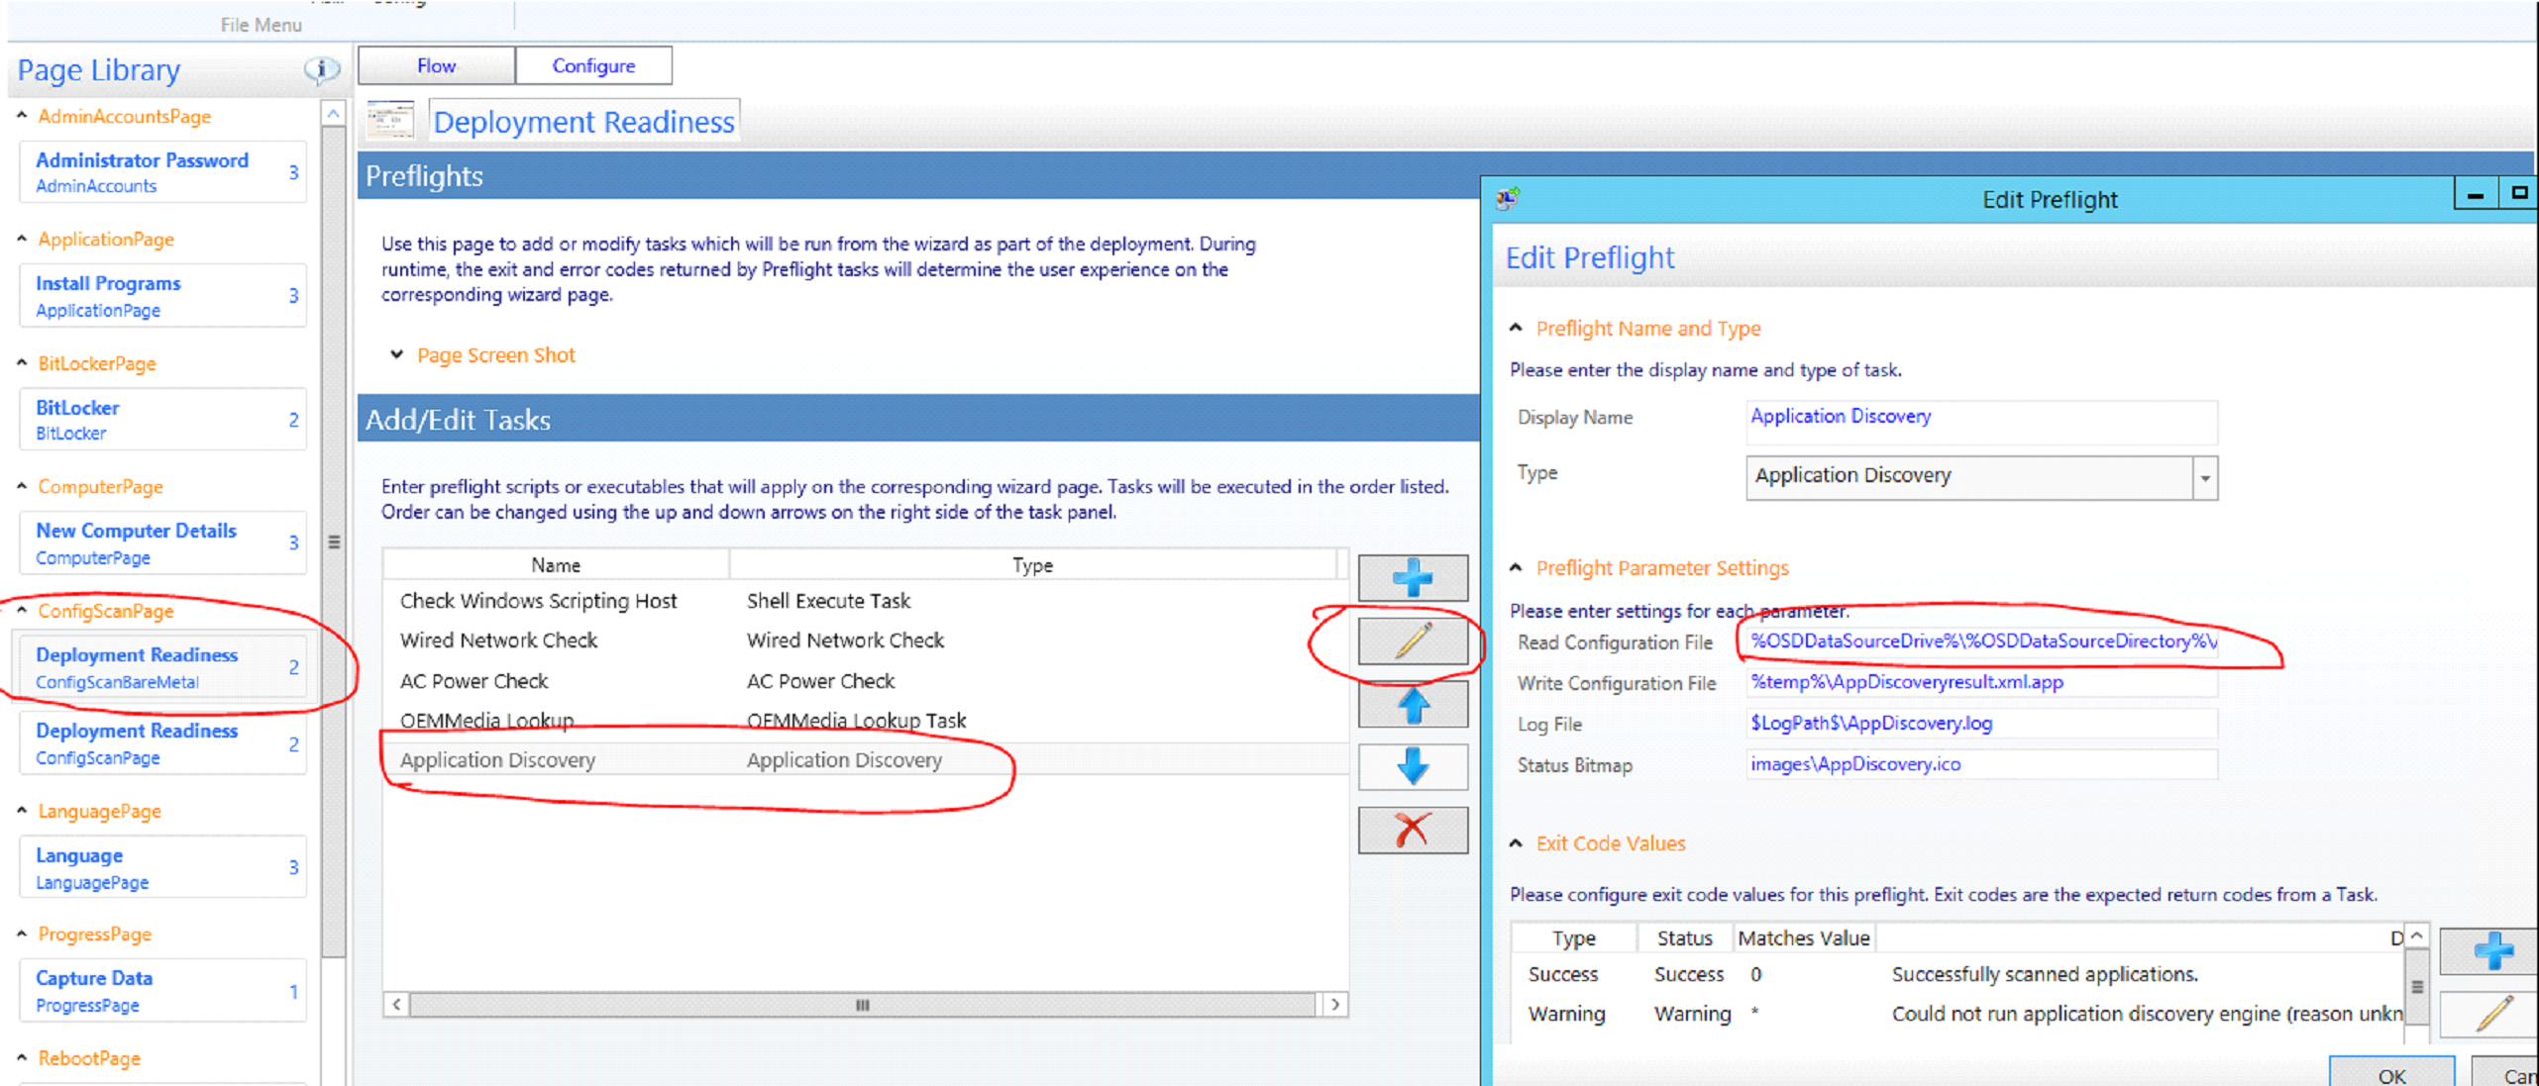Click the Page Library info icon
Screen dimensions: 2539x1086
coord(321,69)
